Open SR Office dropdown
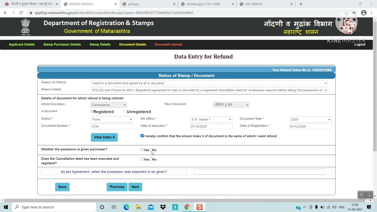Image resolution: width=377 pixels, height=212 pixels. [x=211, y=119]
